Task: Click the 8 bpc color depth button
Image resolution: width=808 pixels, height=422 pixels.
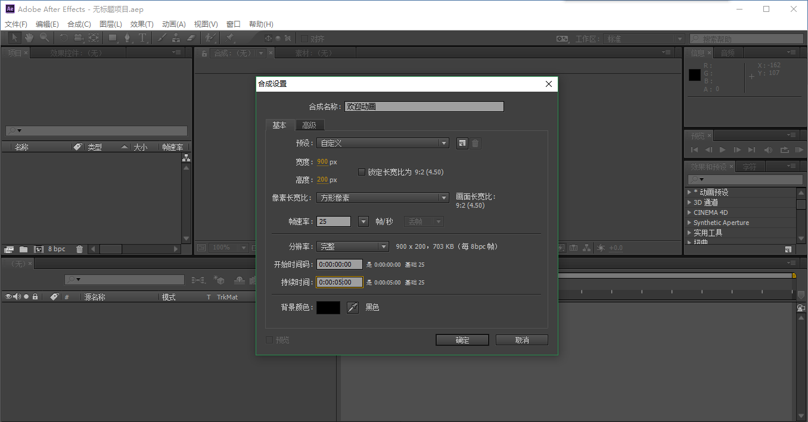Action: click(x=57, y=249)
